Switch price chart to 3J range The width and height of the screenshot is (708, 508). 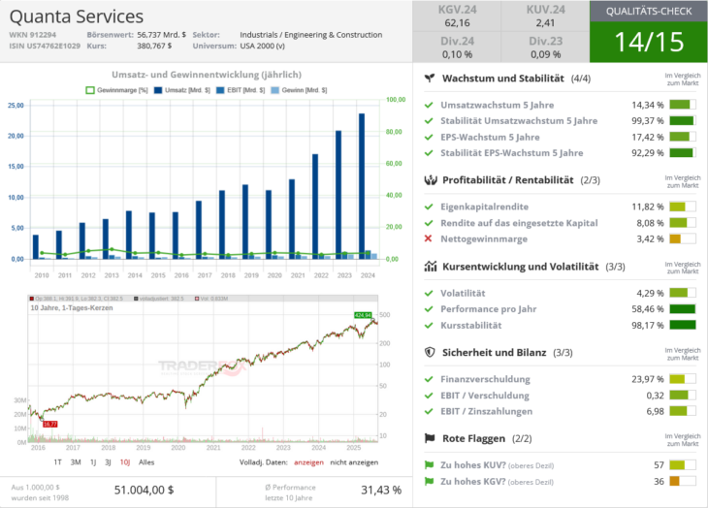[108, 462]
